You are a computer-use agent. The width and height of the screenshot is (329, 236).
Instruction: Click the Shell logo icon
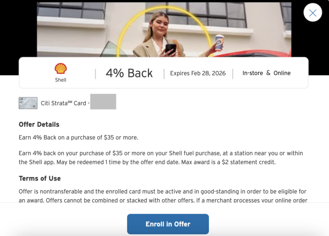click(x=61, y=68)
